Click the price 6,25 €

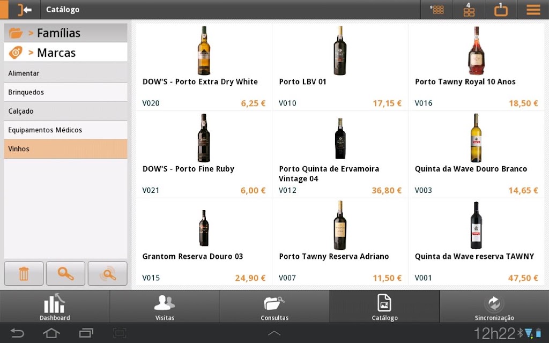253,103
